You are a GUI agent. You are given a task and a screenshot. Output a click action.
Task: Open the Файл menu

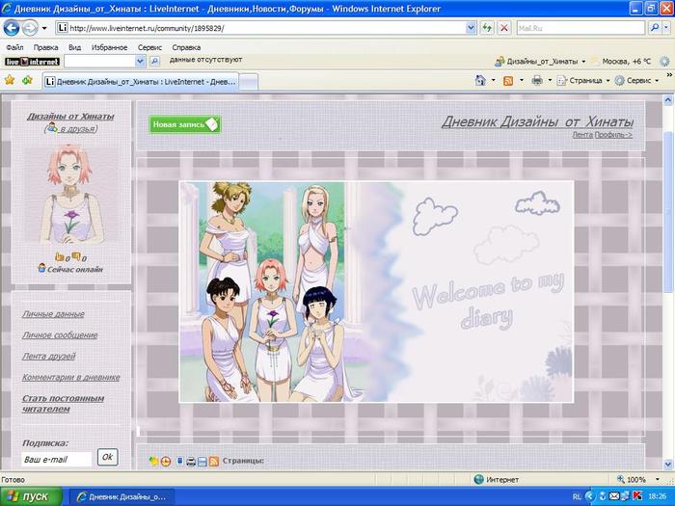(14, 47)
